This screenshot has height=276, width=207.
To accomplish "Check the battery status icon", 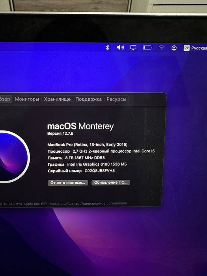I will coord(147,48).
